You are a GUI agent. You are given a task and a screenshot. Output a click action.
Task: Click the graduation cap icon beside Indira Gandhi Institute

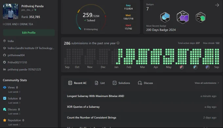[5, 48]
